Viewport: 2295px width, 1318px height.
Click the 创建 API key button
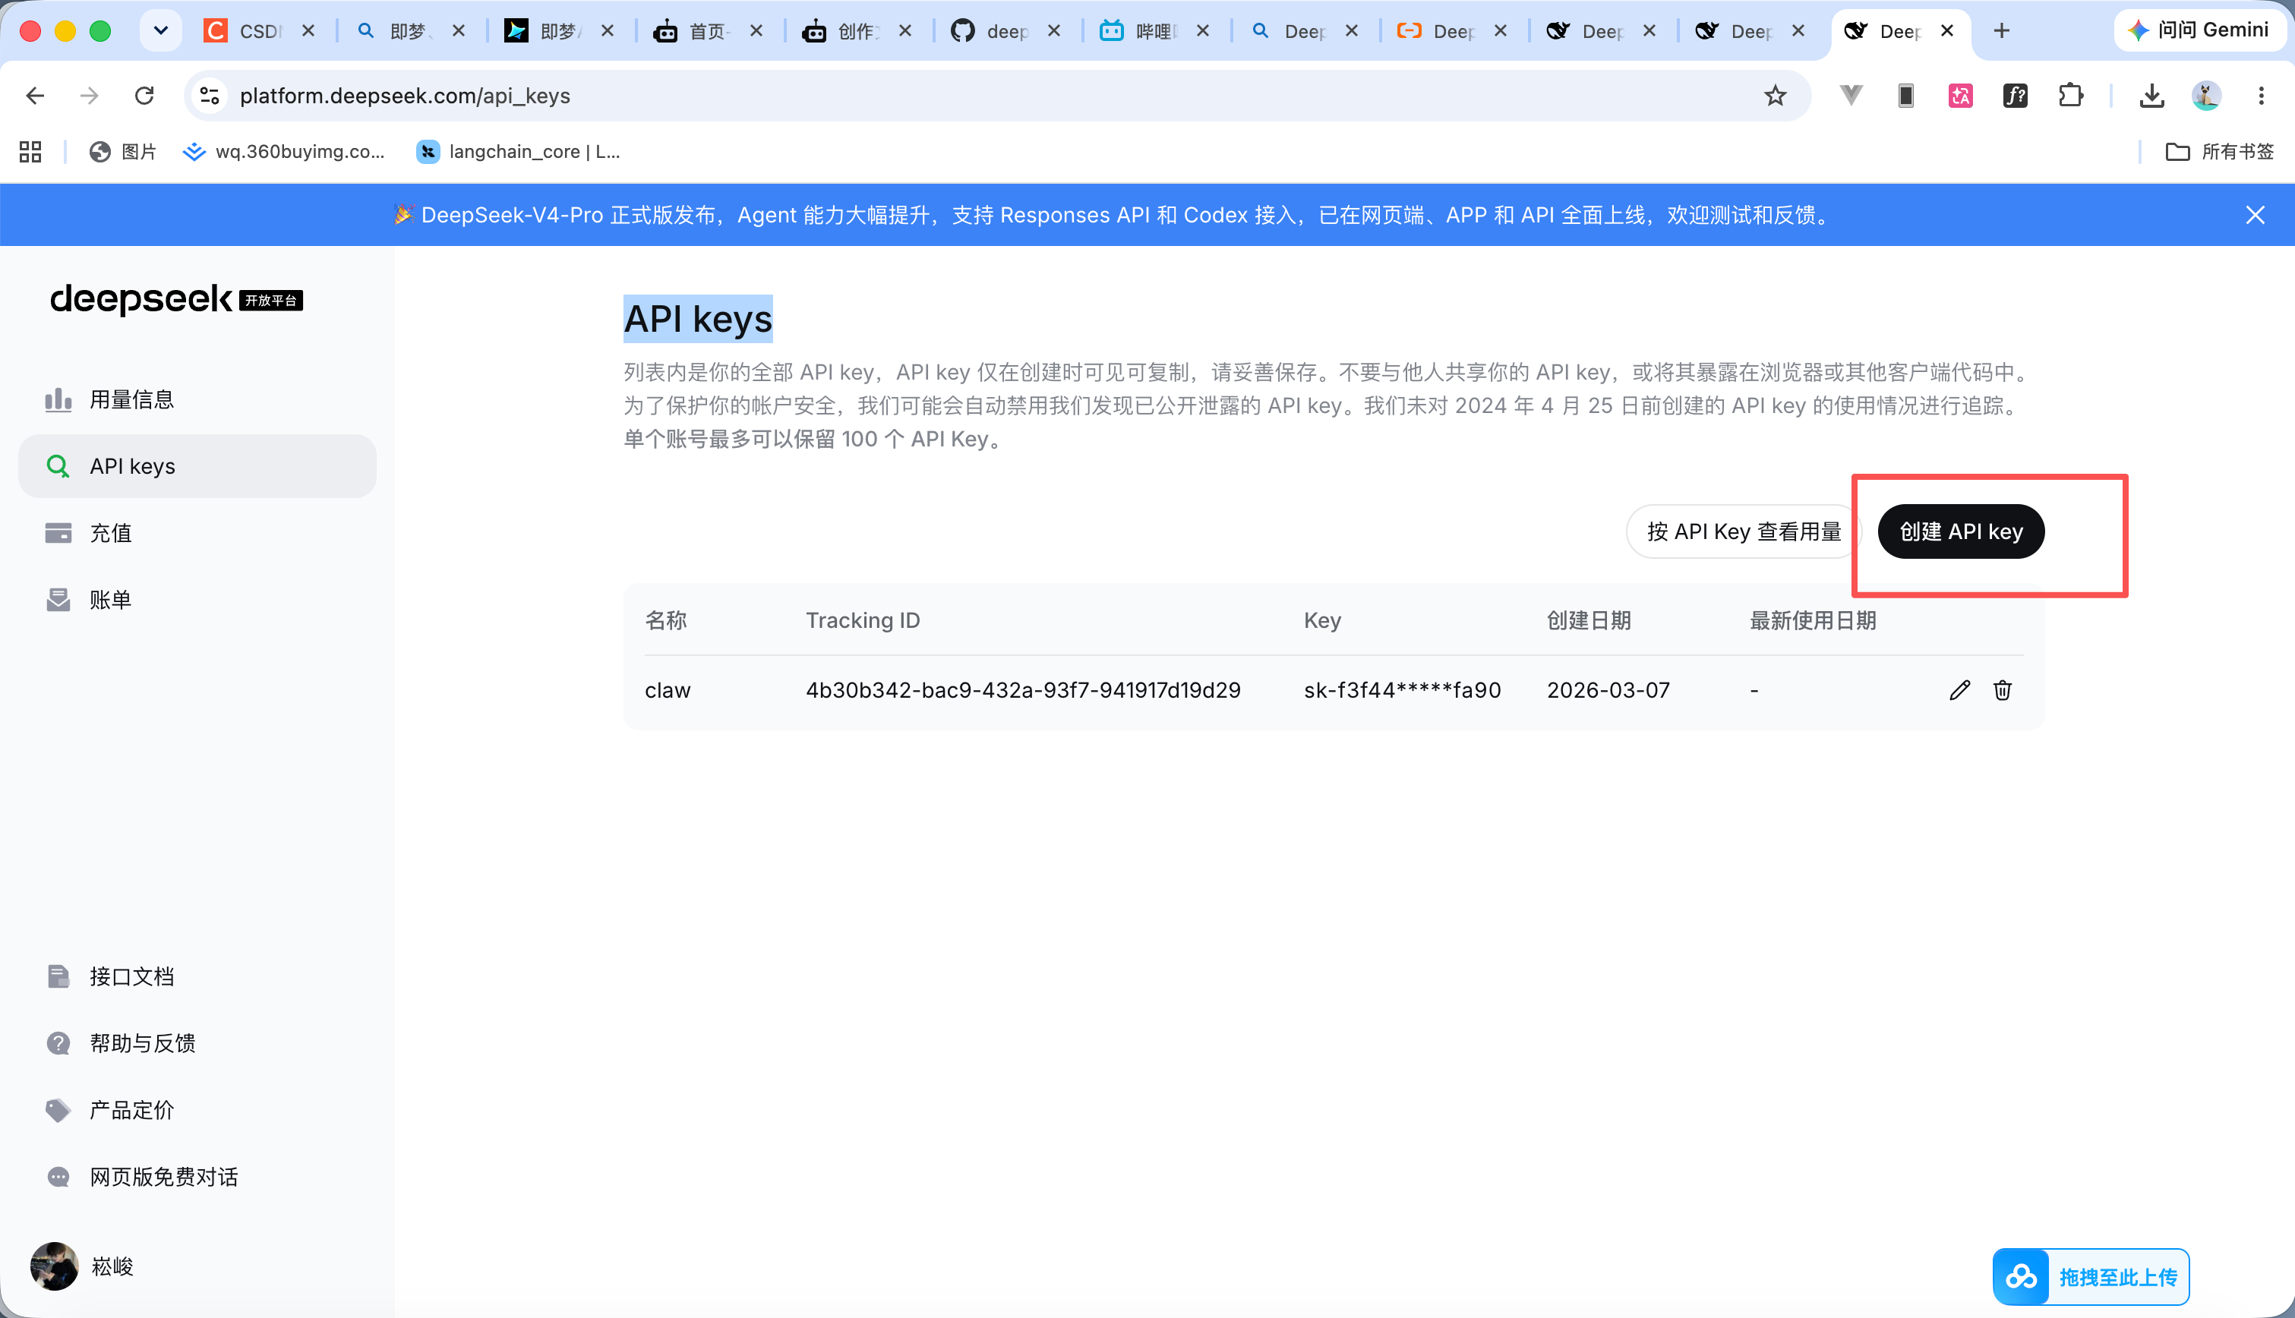pyautogui.click(x=1960, y=531)
